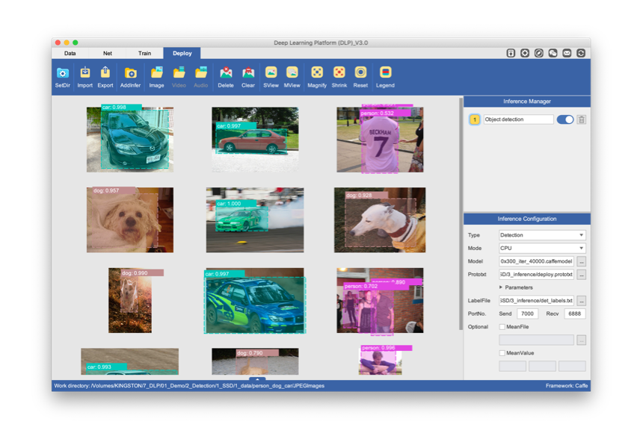
Task: Click the SetDir toolbar icon
Action: coord(63,73)
